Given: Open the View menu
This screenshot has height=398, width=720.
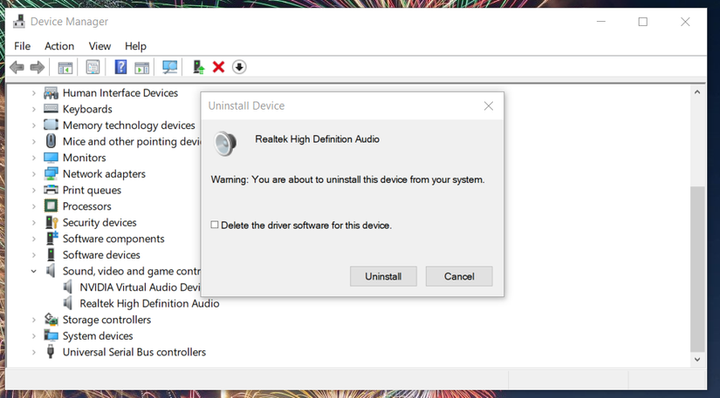Looking at the screenshot, I should coord(99,46).
